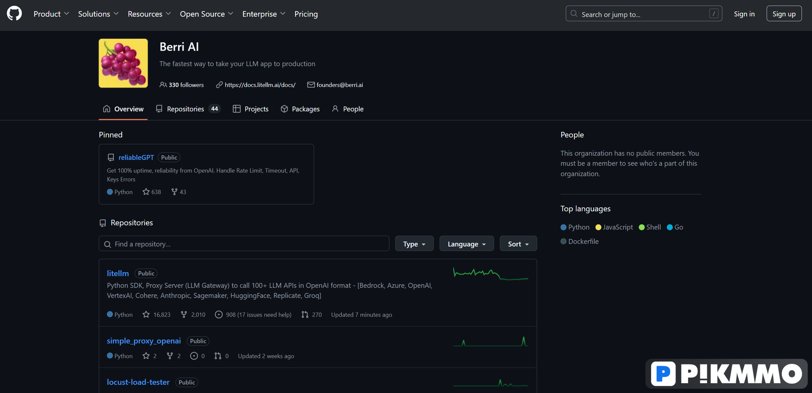Viewport: 812px width, 393px height.
Task: Expand the Product menu
Action: [51, 14]
